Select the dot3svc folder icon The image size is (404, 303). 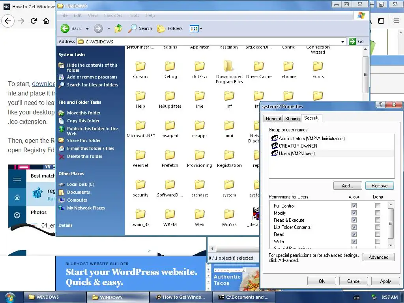[200, 66]
